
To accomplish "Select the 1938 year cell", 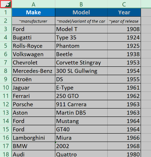I will click(124, 54).
